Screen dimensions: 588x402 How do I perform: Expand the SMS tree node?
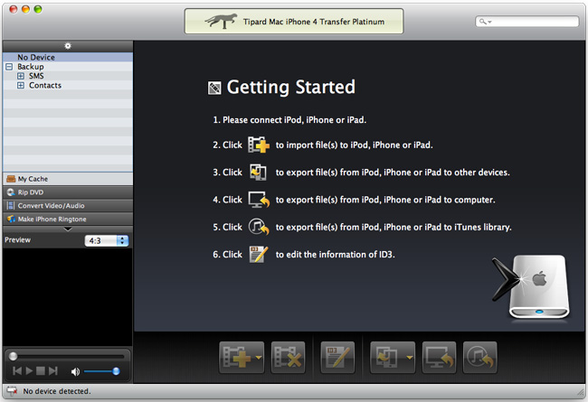click(21, 76)
